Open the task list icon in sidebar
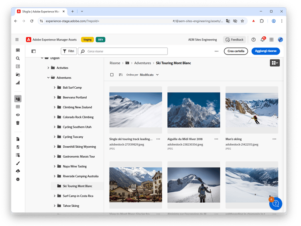Image resolution: width=301 pixels, height=226 pixels. 18,67
